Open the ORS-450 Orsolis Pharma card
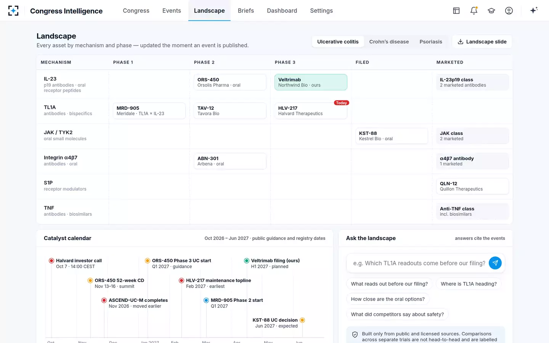 (230, 82)
